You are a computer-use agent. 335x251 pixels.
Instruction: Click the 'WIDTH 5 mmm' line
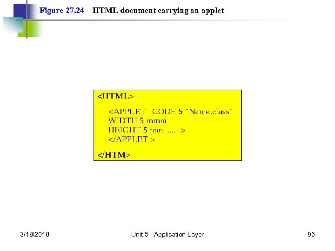[x=137, y=121]
